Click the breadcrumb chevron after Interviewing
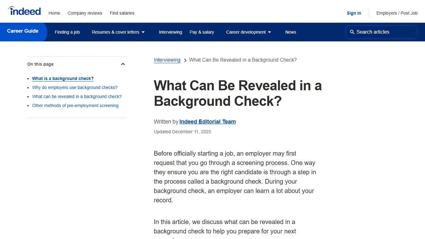425x239 pixels. click(185, 60)
